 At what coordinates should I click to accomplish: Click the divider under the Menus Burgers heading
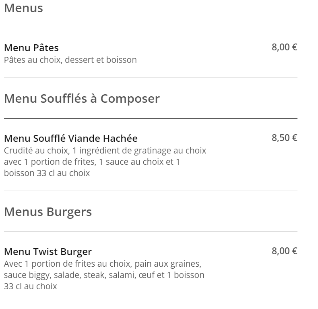(x=151, y=232)
